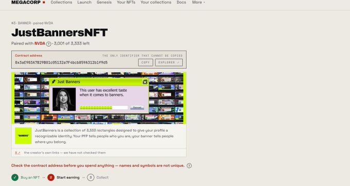Open the help icon next to NVDA
Viewport: 350px width, 186px height.
tap(48, 44)
